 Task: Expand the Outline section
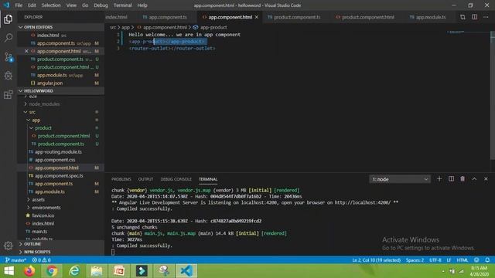coord(21,244)
